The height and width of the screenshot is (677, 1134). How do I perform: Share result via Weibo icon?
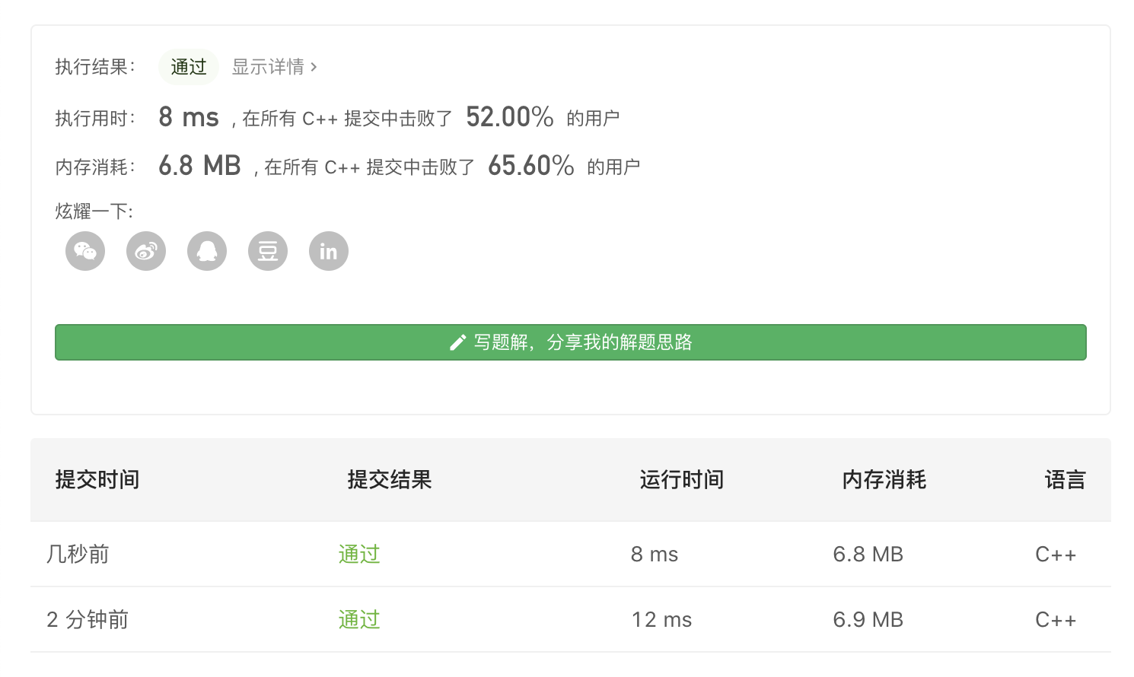click(x=146, y=251)
